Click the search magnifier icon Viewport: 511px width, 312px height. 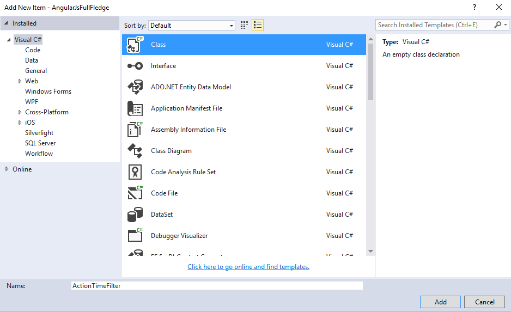[x=497, y=25]
